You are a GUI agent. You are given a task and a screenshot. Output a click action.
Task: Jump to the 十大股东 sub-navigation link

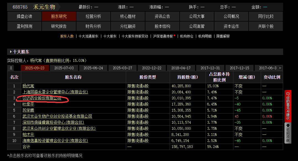[110, 36]
